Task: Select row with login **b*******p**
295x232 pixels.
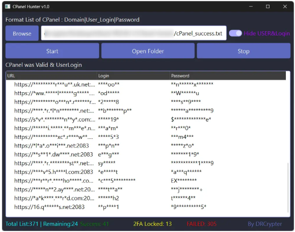Action: pyautogui.click(x=146, y=110)
